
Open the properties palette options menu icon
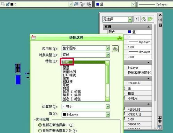160,25
